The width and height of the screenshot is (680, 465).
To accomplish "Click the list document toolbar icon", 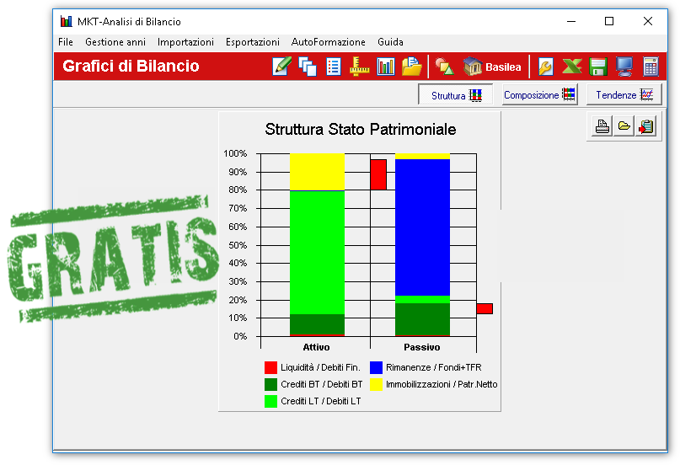I will point(334,67).
